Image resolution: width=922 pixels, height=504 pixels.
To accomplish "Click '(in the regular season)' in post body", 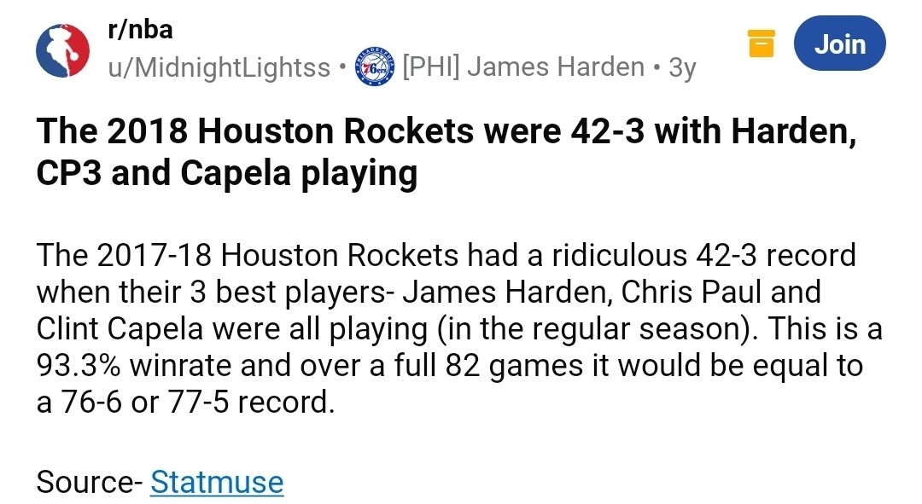I will [x=633, y=328].
